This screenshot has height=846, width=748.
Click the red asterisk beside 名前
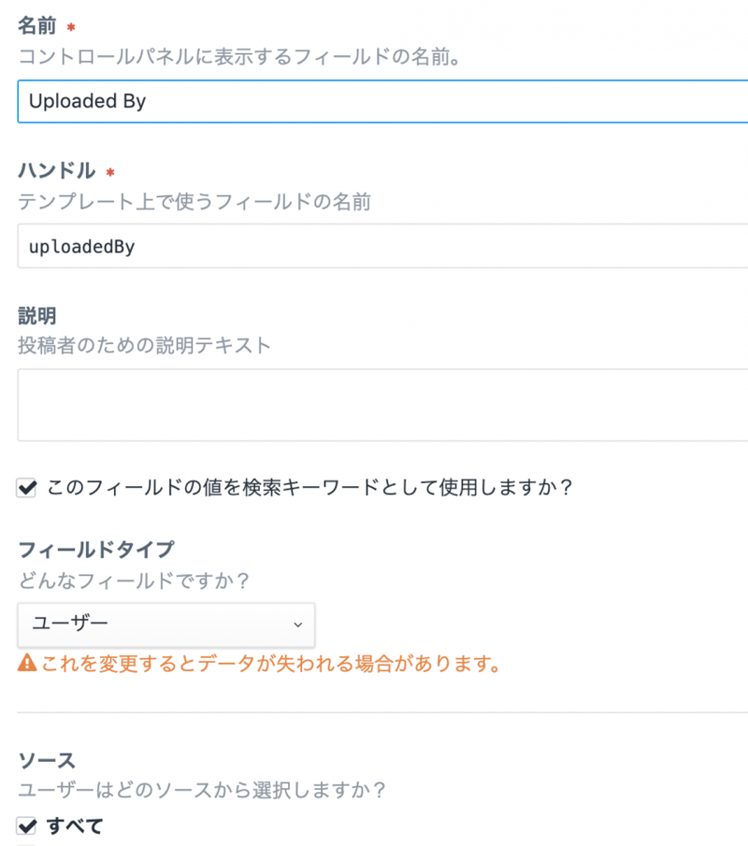(x=70, y=28)
